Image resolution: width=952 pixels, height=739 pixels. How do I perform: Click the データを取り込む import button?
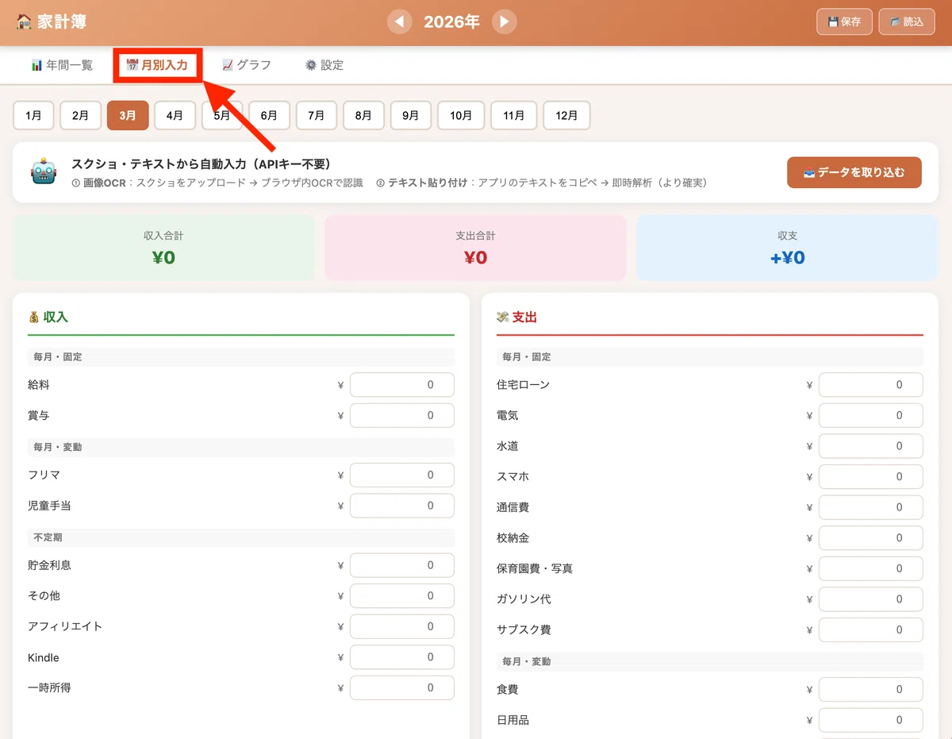point(854,172)
